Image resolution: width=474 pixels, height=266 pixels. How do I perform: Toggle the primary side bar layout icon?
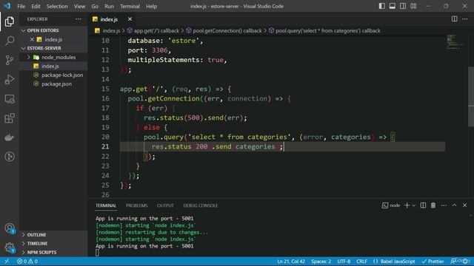click(382, 6)
